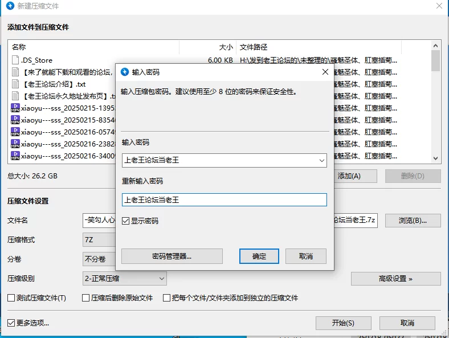Open 密码管理器...

172,256
